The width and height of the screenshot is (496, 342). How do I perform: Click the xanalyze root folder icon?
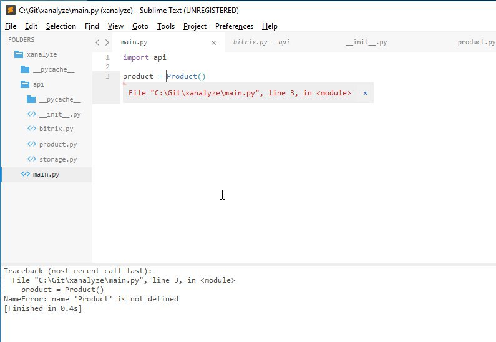point(18,54)
